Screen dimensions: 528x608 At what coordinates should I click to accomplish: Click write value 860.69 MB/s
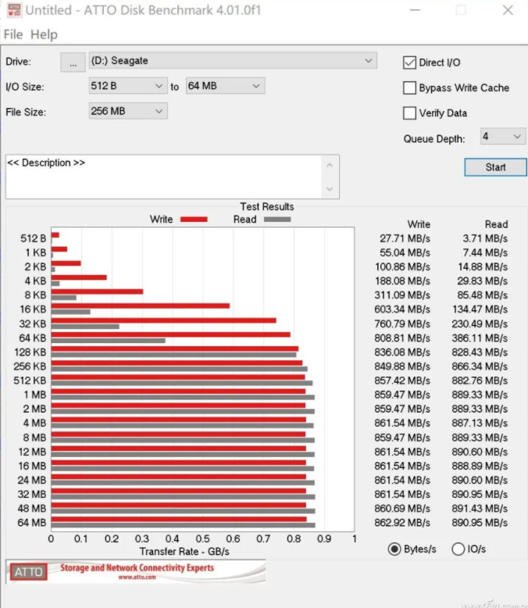pyautogui.click(x=402, y=508)
